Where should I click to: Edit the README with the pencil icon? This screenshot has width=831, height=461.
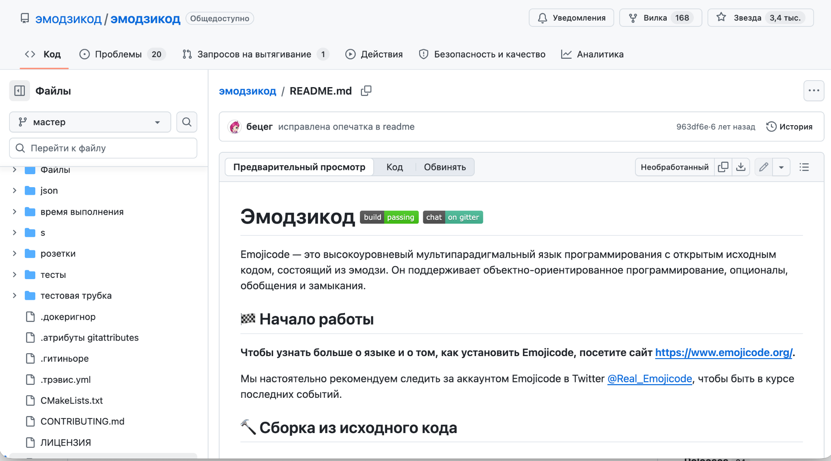coord(763,166)
